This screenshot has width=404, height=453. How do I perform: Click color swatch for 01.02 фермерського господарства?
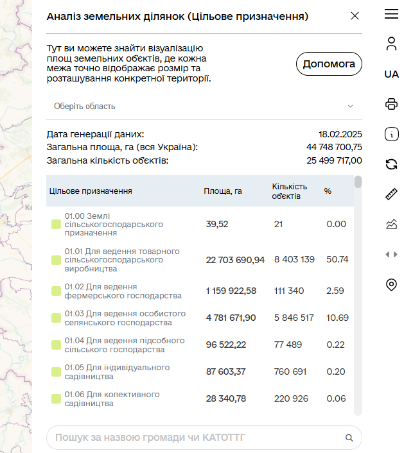[56, 291]
